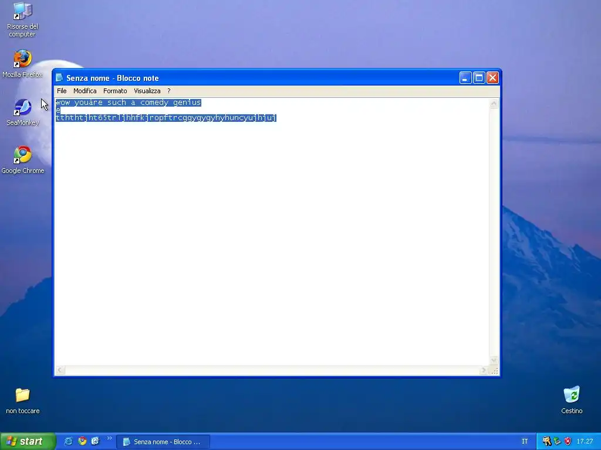This screenshot has height=450, width=601.
Task: Click the 17.27 clock in tray
Action: click(585, 441)
